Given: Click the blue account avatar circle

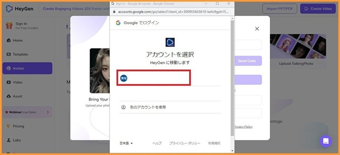Looking at the screenshot, I should coord(124,78).
